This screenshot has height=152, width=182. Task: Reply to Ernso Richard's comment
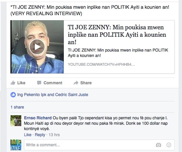40,135
